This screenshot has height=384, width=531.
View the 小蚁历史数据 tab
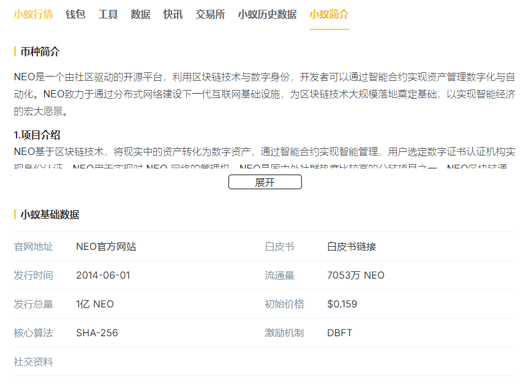click(267, 15)
